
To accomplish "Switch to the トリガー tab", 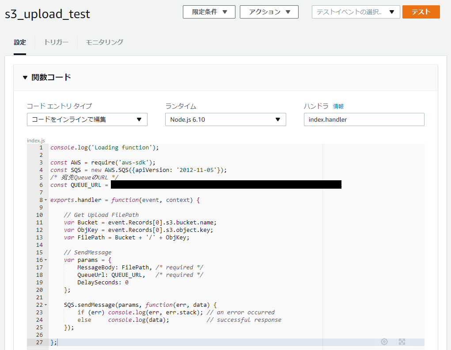I will (x=56, y=43).
